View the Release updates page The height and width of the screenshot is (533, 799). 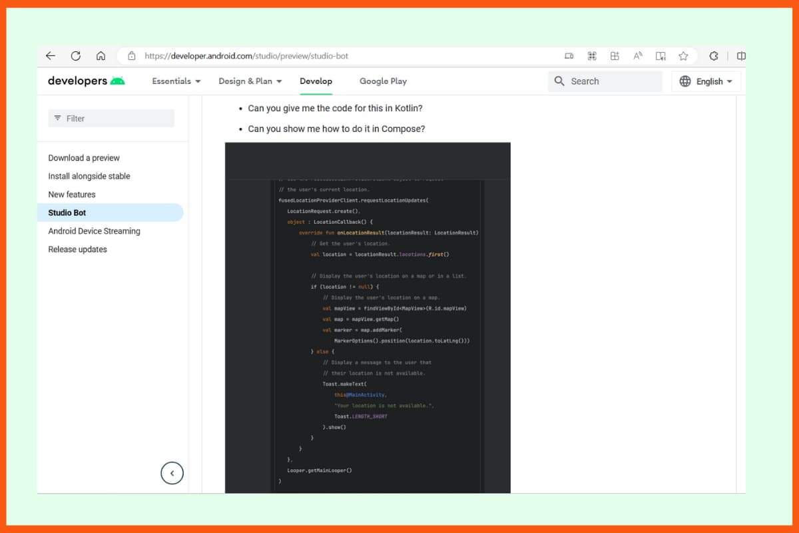tap(77, 249)
